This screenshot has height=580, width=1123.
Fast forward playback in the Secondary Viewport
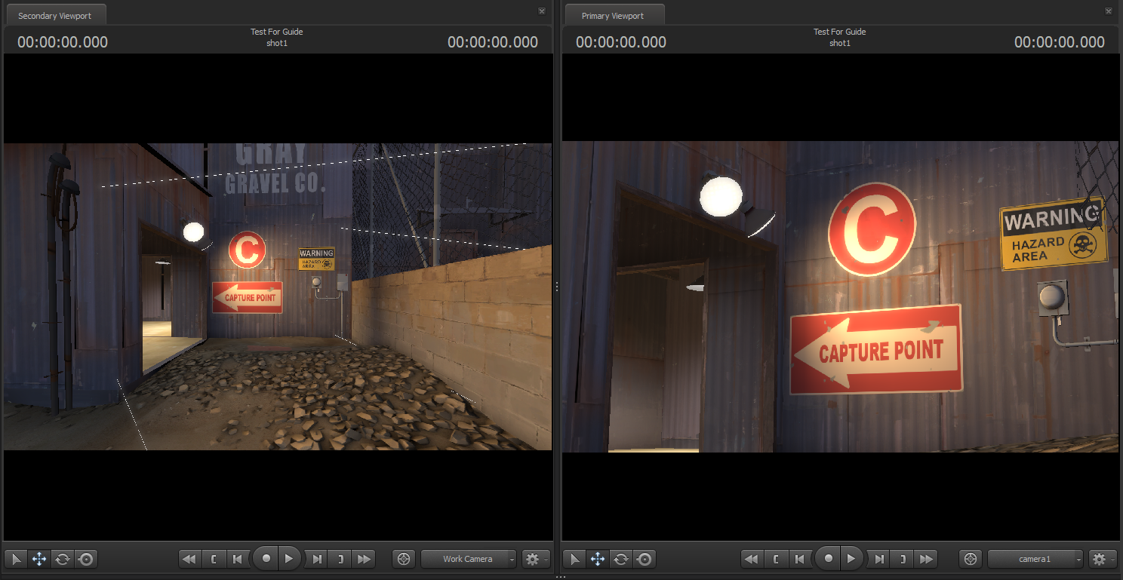coord(365,559)
